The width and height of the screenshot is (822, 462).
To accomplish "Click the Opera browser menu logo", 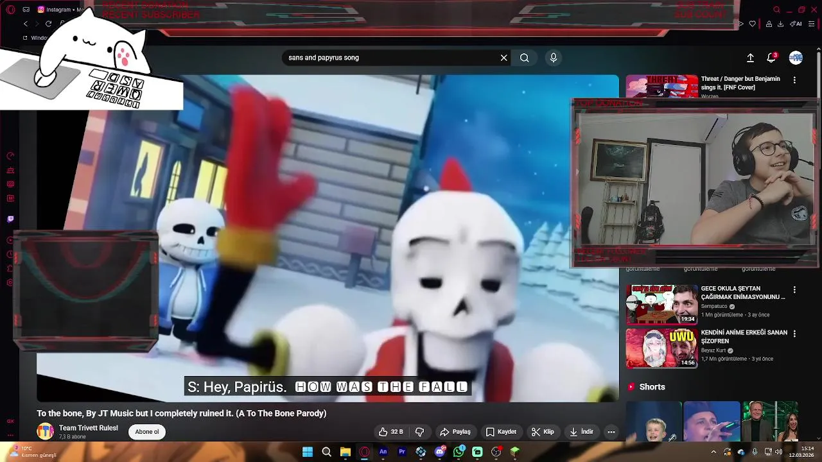I will pyautogui.click(x=10, y=10).
